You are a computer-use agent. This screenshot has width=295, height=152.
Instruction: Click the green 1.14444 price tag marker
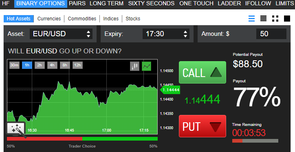coord(170,90)
